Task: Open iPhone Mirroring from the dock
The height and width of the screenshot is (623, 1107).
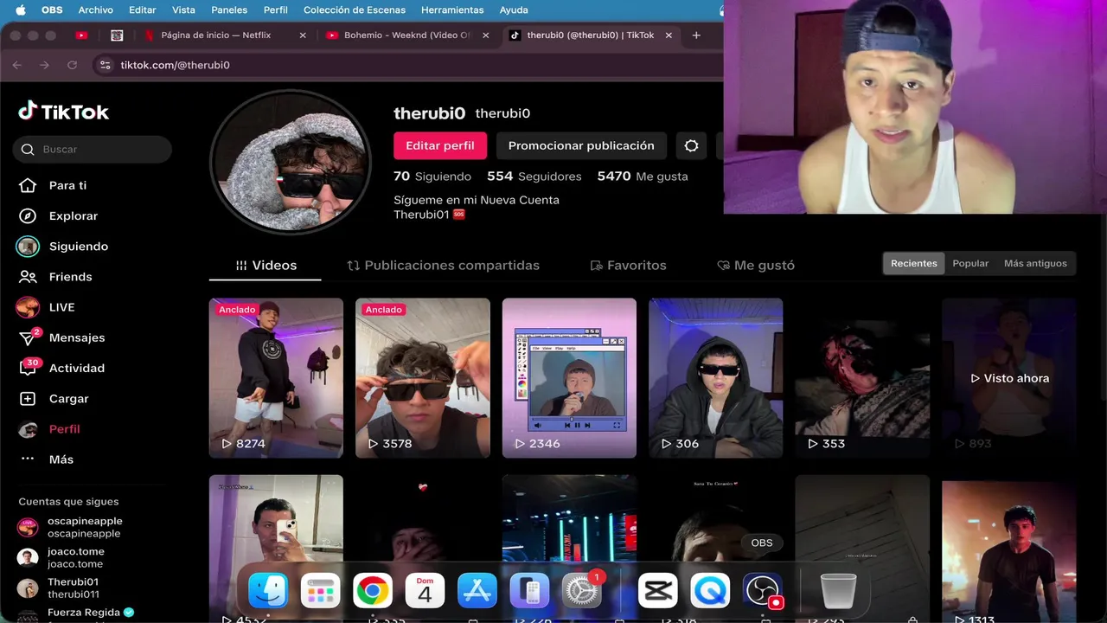Action: point(529,591)
